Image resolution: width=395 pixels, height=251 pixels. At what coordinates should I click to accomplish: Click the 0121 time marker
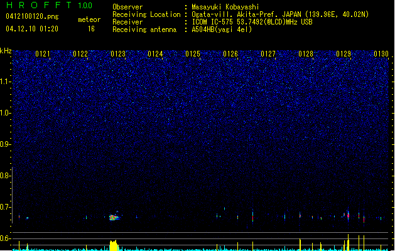[x=43, y=54]
